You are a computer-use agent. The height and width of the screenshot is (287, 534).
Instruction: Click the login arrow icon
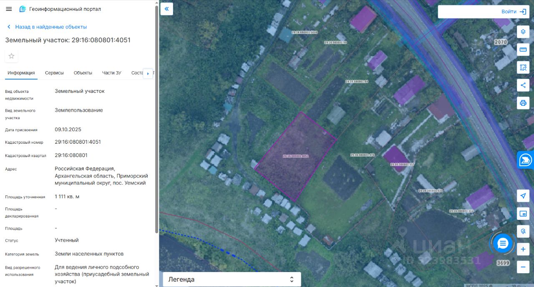pyautogui.click(x=523, y=12)
